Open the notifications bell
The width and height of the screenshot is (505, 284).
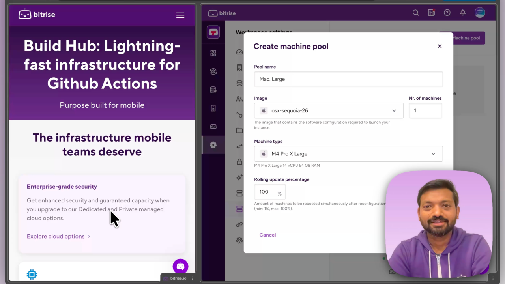click(463, 13)
